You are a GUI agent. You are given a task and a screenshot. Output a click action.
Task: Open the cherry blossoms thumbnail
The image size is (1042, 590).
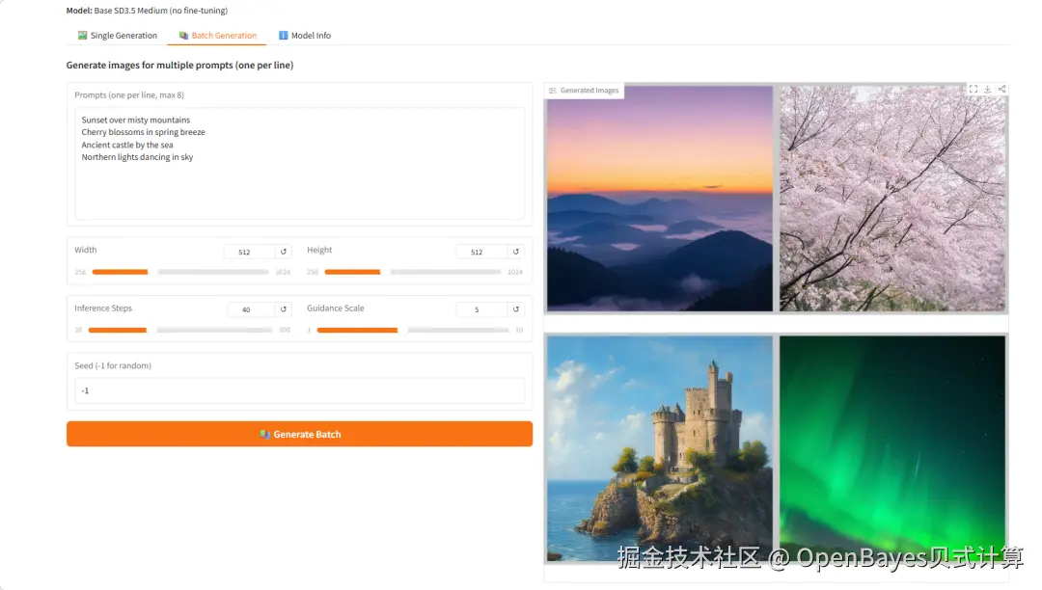point(892,199)
